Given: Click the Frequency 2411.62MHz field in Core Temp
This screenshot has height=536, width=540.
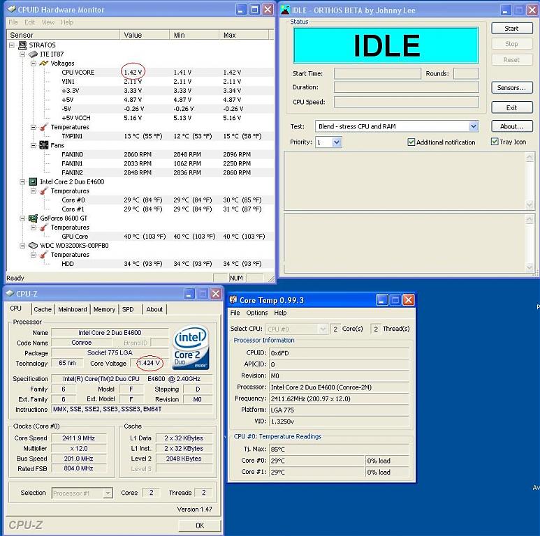Looking at the screenshot, I should pos(339,399).
